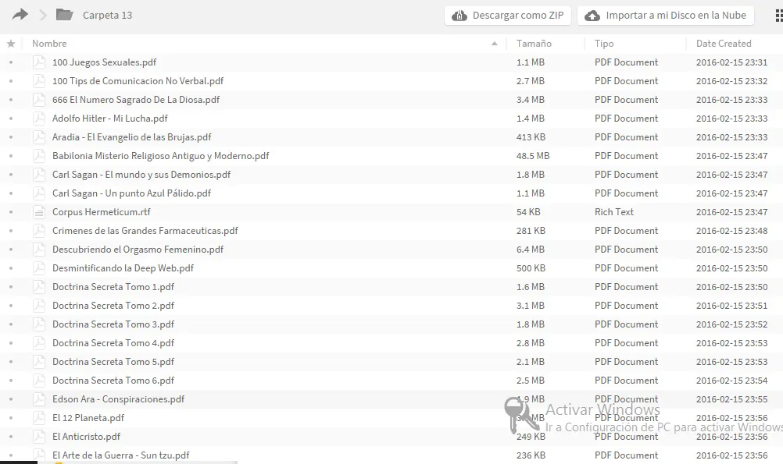
Task: Click PDF icon of El 12 Planeta.pdf
Action: 39,418
